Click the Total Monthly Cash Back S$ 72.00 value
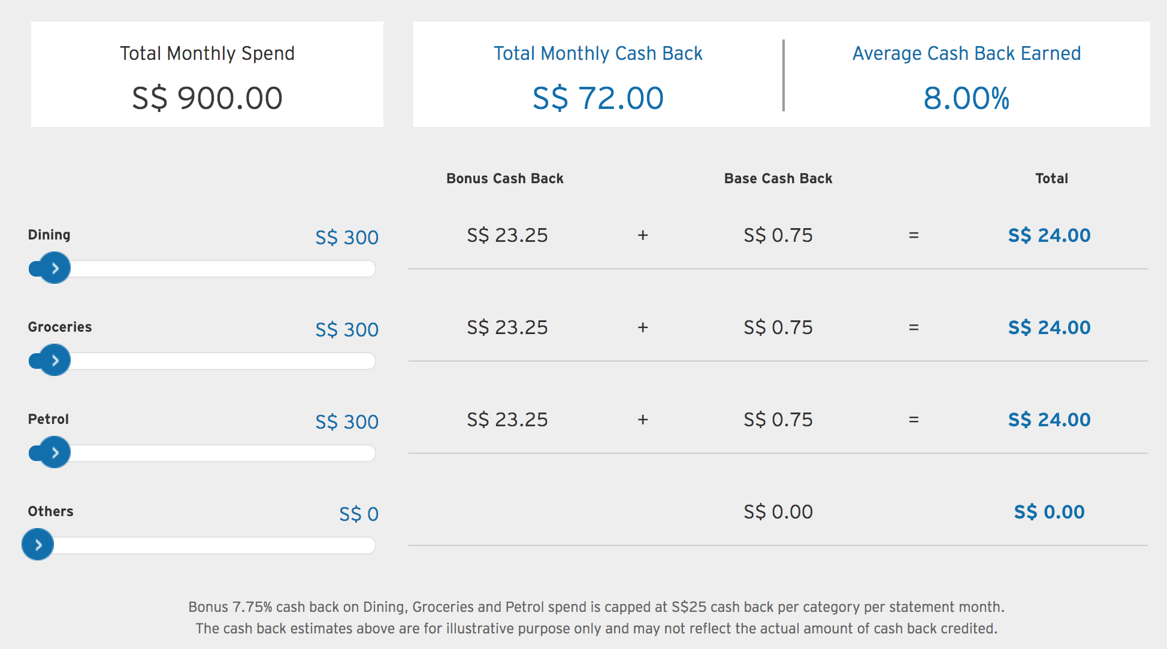1167x649 pixels. coord(598,98)
